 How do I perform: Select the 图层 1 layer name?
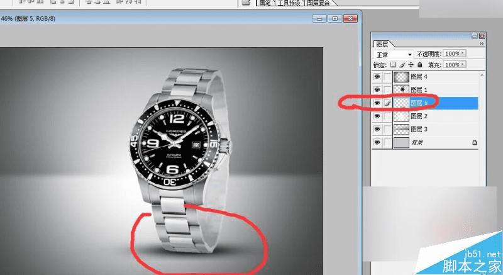point(419,89)
